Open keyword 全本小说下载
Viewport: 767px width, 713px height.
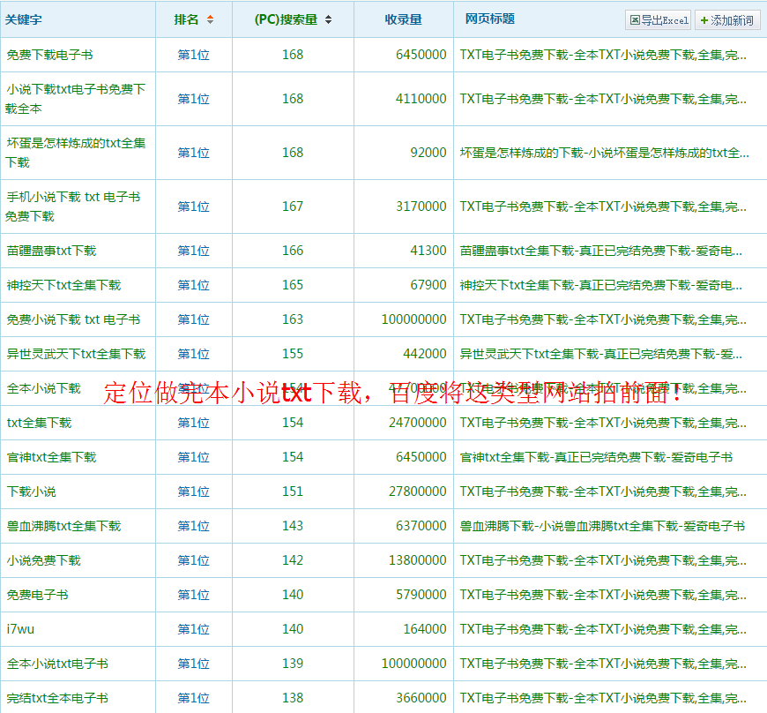pos(43,389)
